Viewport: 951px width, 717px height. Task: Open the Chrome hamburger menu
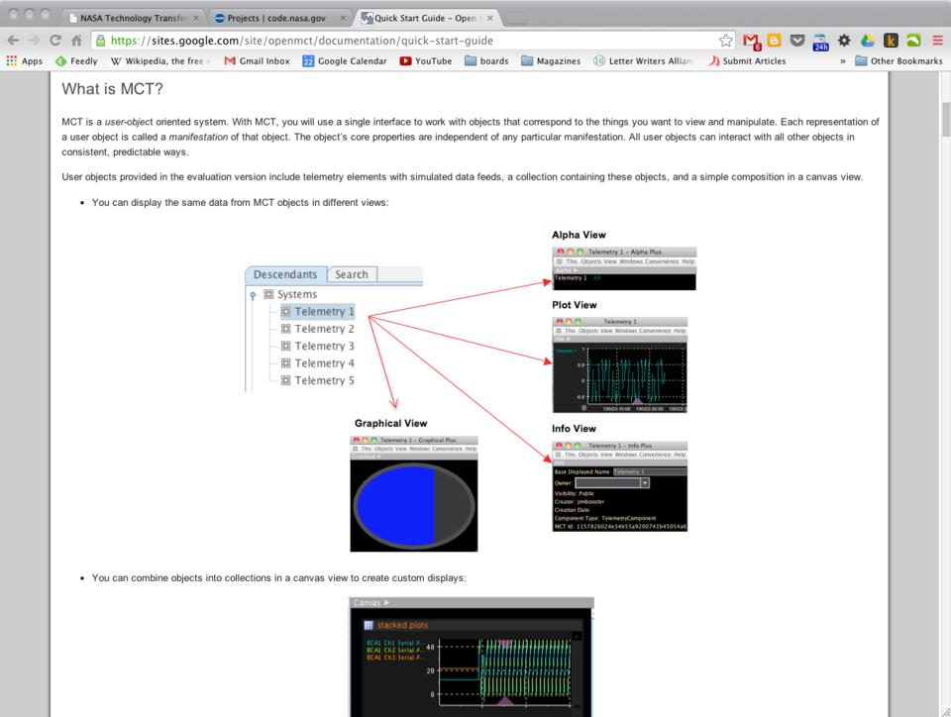[x=938, y=41]
